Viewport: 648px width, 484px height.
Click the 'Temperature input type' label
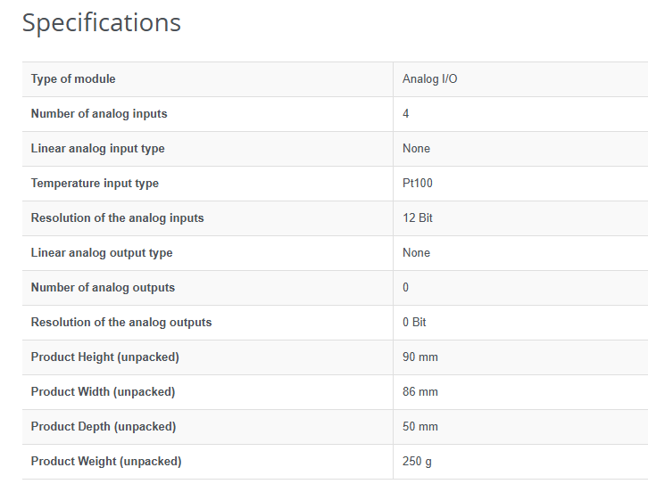[x=95, y=184]
